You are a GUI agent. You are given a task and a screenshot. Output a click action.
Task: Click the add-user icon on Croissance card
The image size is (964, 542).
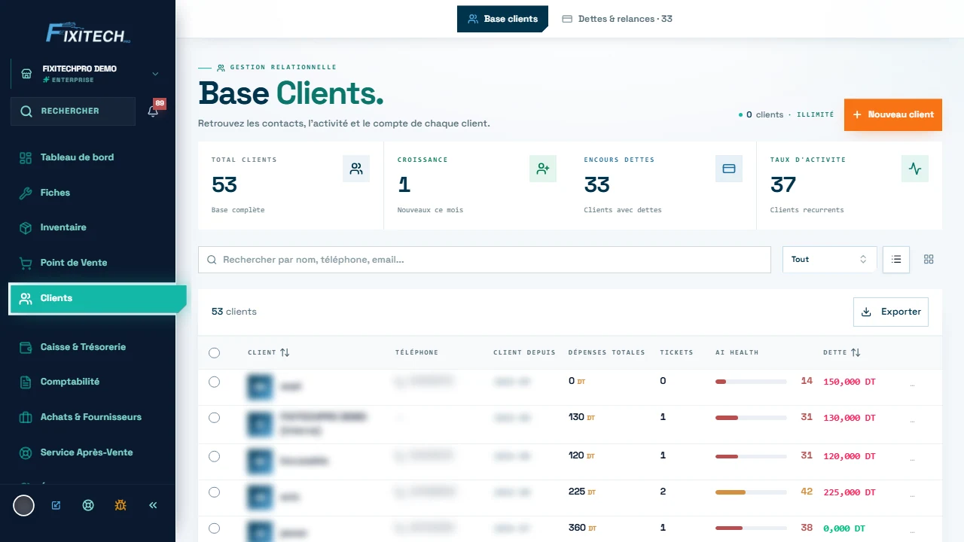[x=543, y=169]
